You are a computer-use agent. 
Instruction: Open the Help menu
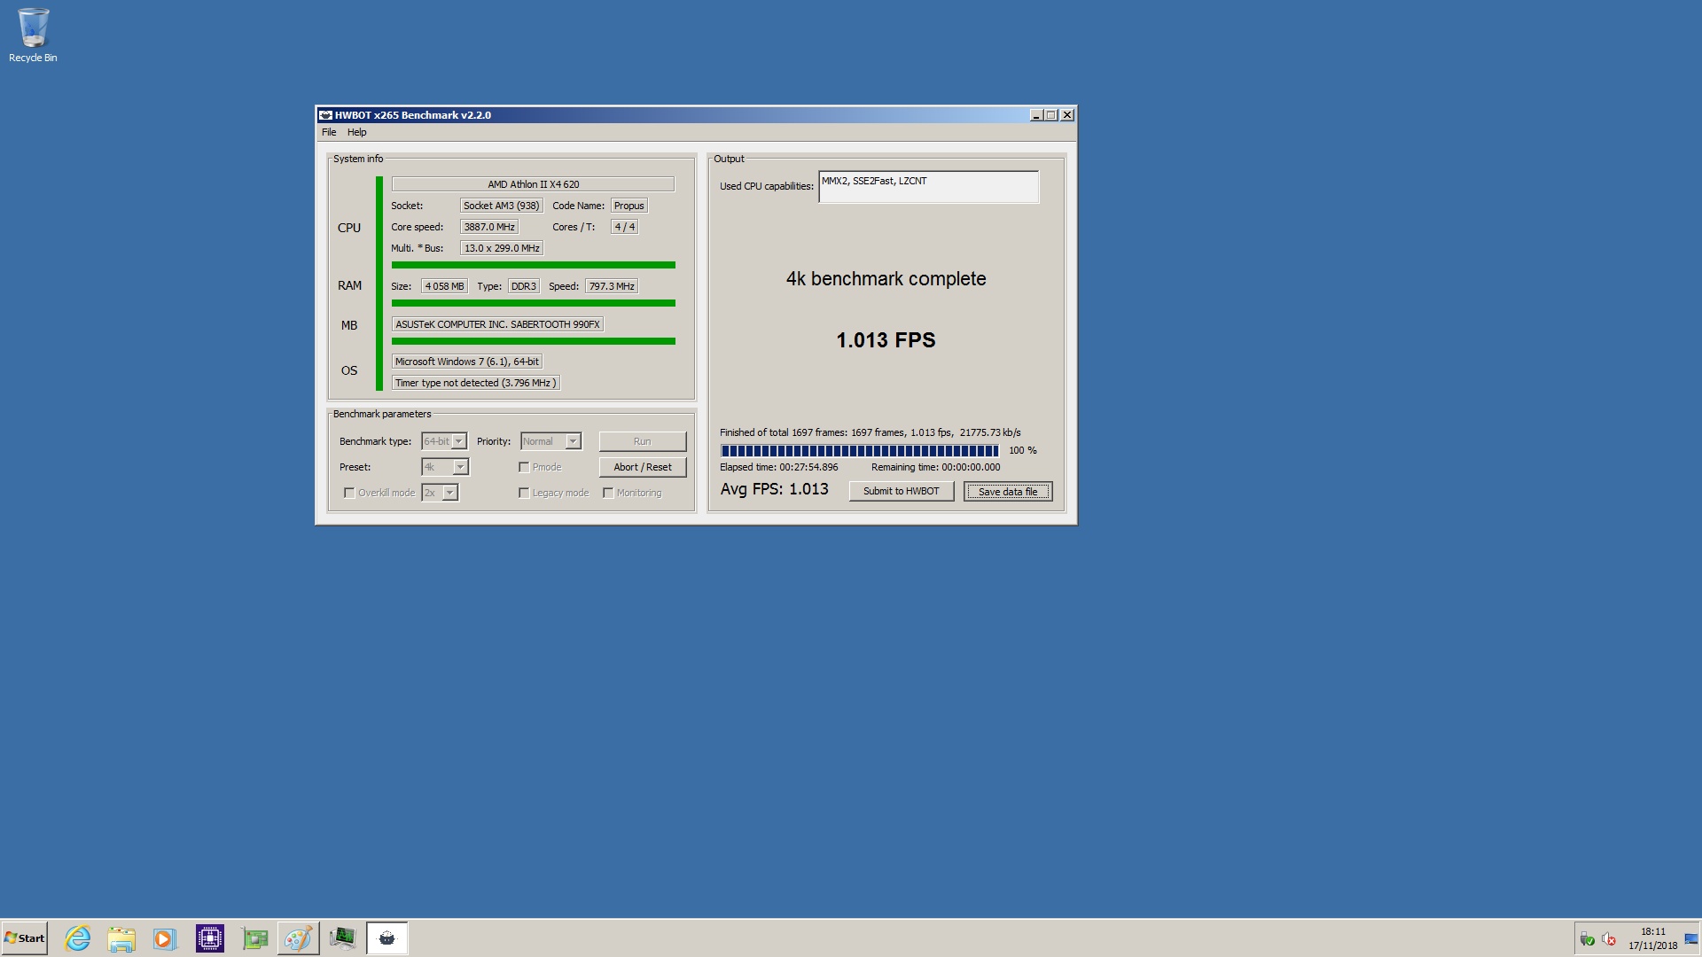[x=356, y=132]
